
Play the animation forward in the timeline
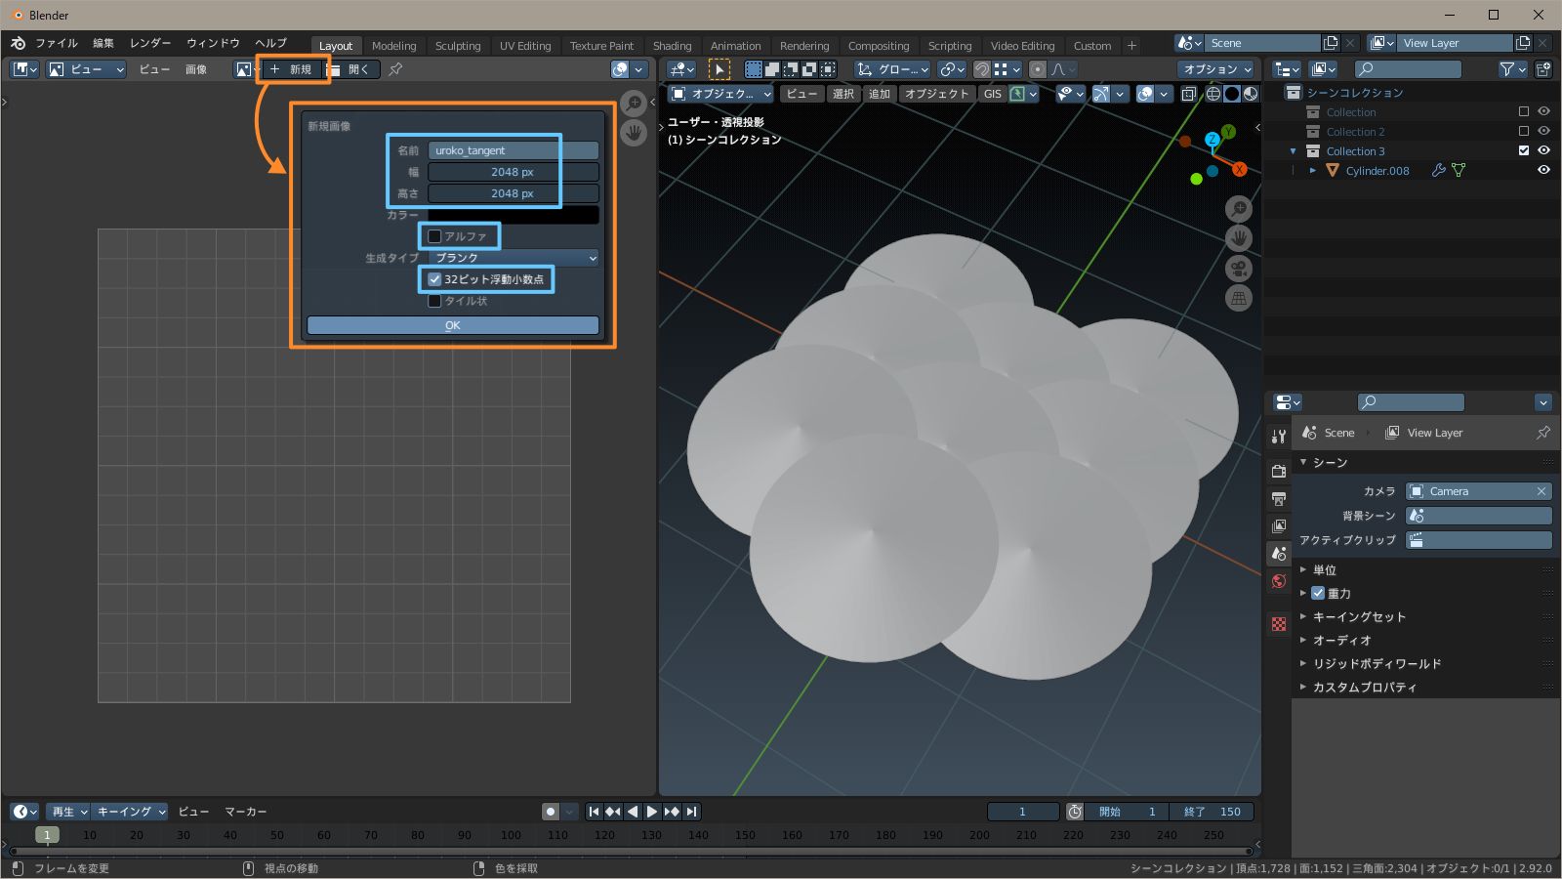652,812
